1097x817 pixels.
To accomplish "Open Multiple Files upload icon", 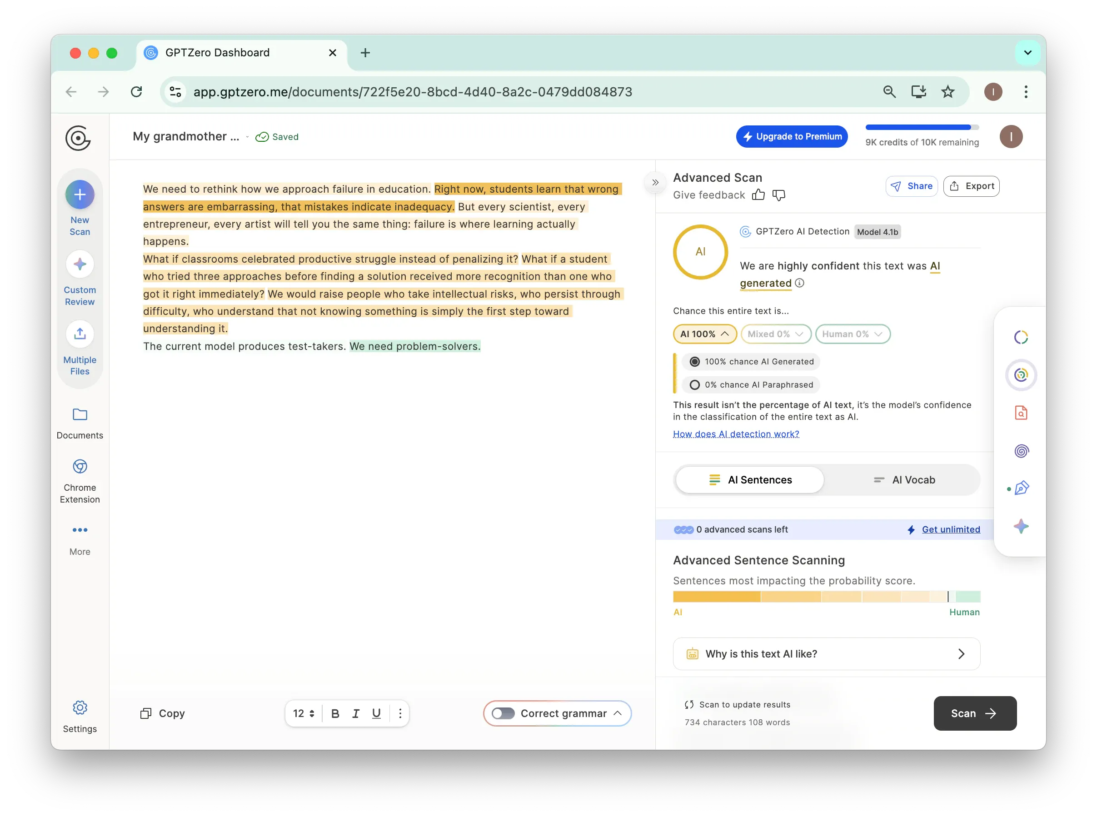I will (x=80, y=334).
